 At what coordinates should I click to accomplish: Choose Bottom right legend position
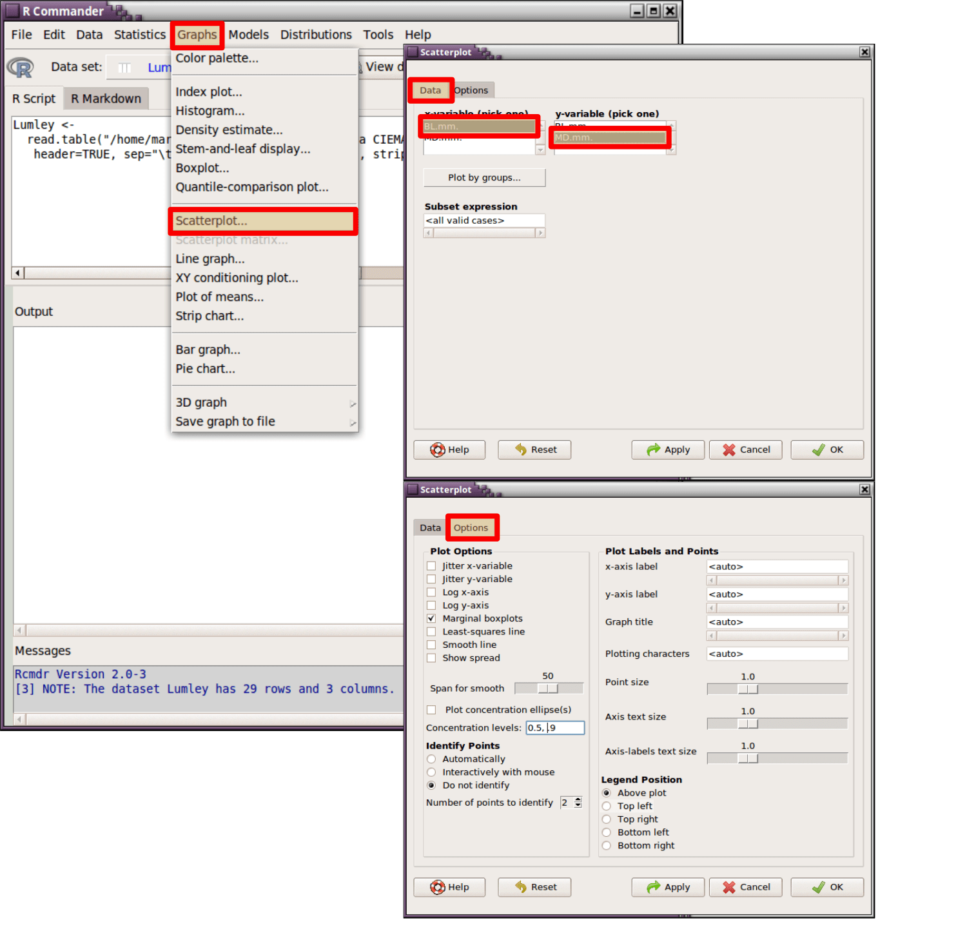(607, 846)
